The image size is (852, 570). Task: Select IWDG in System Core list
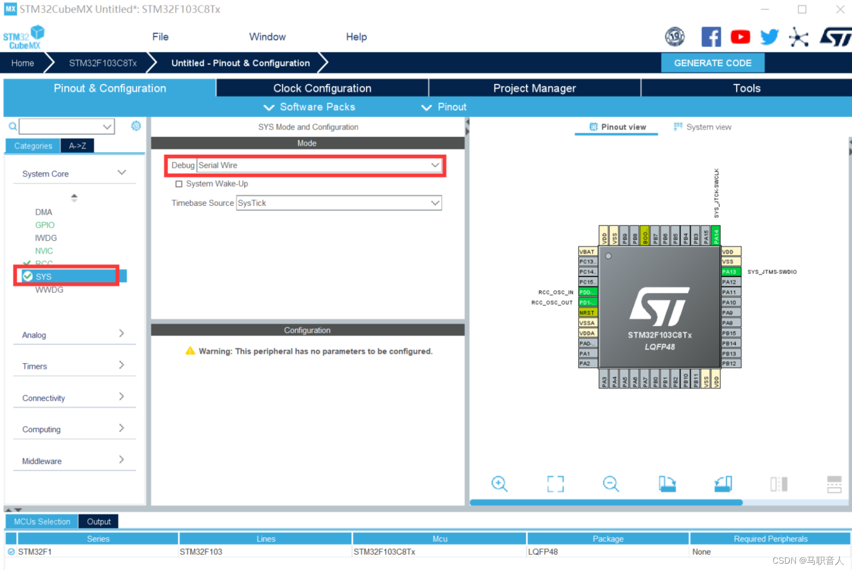tap(46, 238)
